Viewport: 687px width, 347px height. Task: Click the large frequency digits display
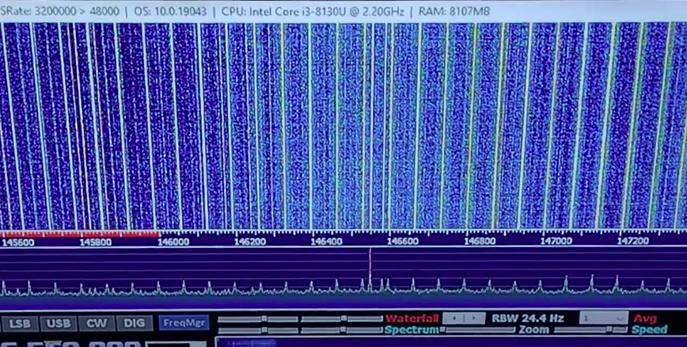[71, 343]
